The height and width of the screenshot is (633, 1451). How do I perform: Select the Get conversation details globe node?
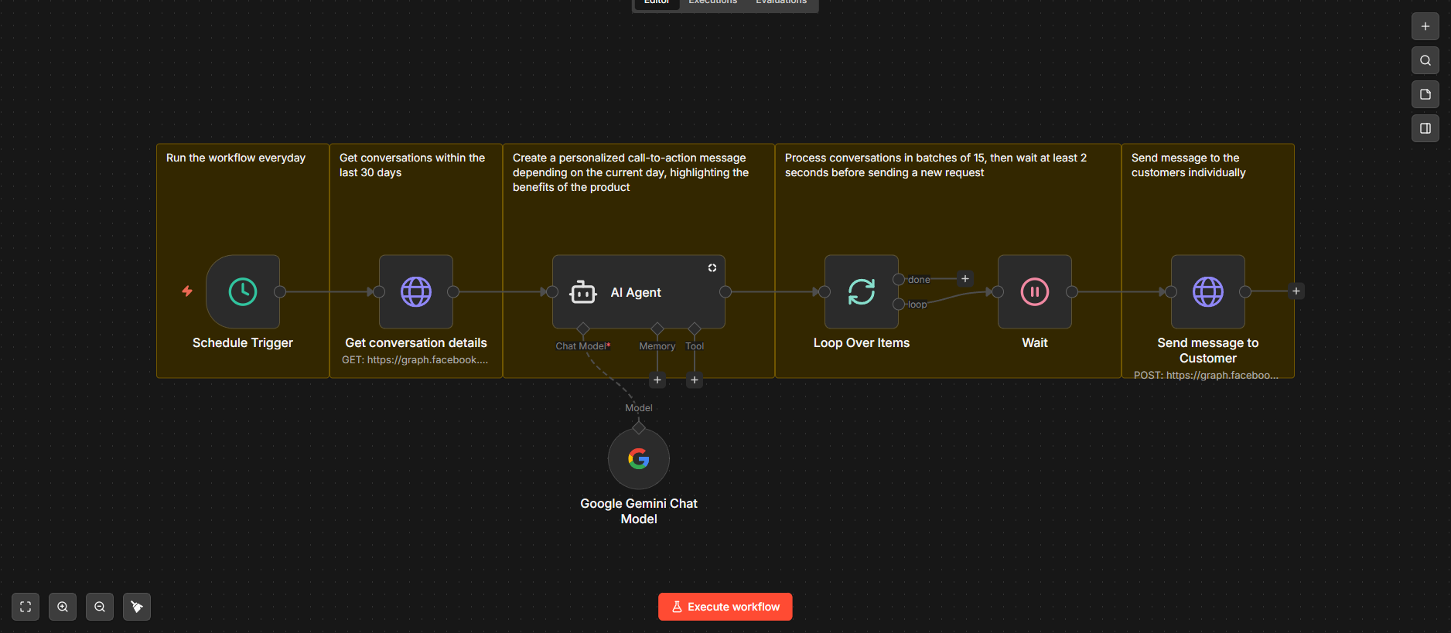pos(416,292)
